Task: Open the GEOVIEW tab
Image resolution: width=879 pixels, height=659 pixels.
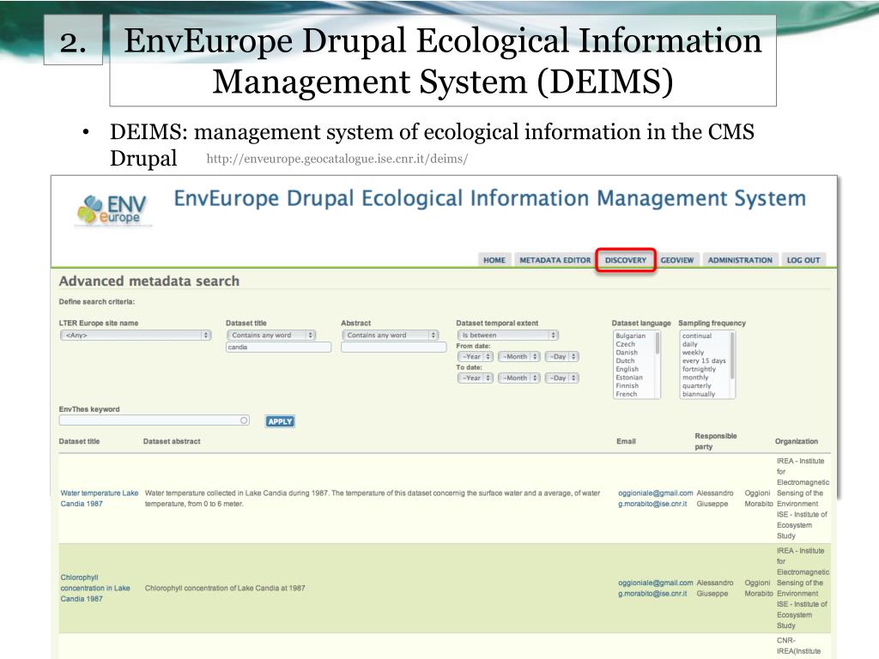Action: coord(676,260)
